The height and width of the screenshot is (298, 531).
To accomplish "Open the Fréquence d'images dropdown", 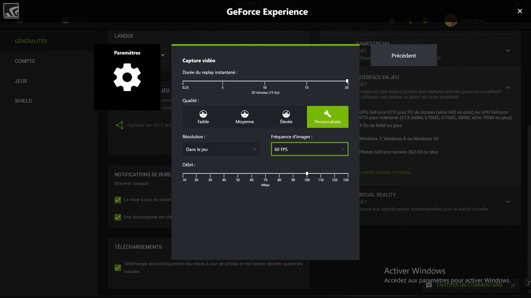I will 309,149.
